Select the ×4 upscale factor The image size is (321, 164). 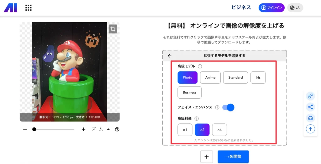[x=219, y=130]
